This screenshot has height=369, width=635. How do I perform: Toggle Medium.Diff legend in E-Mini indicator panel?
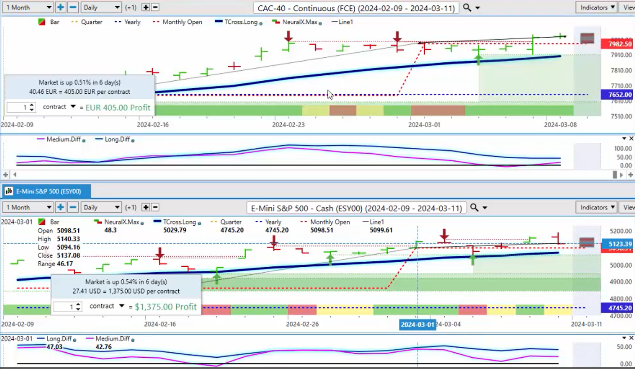coord(109,339)
